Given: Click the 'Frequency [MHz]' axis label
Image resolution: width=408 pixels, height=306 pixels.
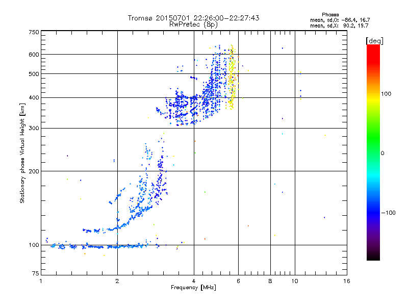Looking at the screenshot, I should [193, 288].
